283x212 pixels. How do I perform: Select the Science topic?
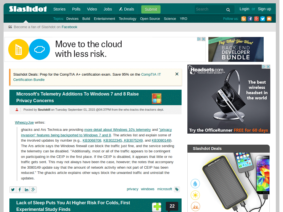point(170,19)
